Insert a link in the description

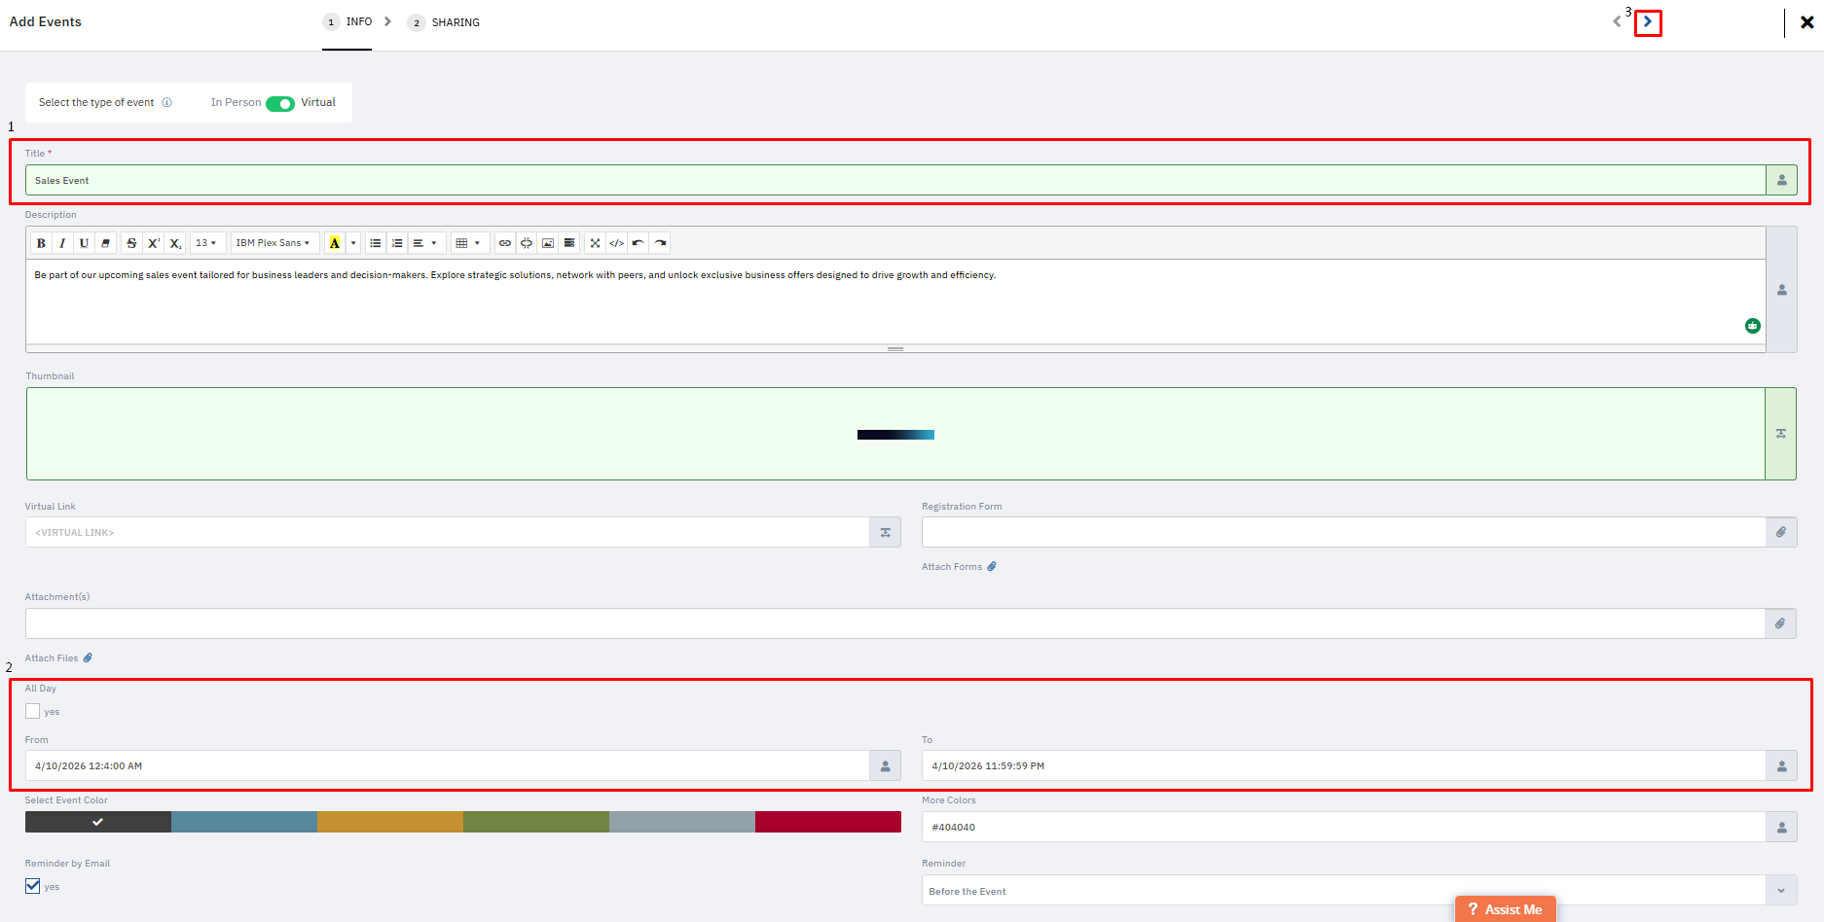(x=504, y=243)
